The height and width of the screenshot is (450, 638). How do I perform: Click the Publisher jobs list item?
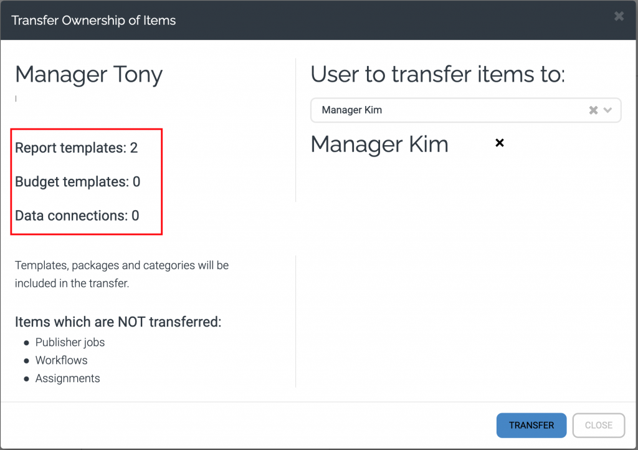coord(70,342)
